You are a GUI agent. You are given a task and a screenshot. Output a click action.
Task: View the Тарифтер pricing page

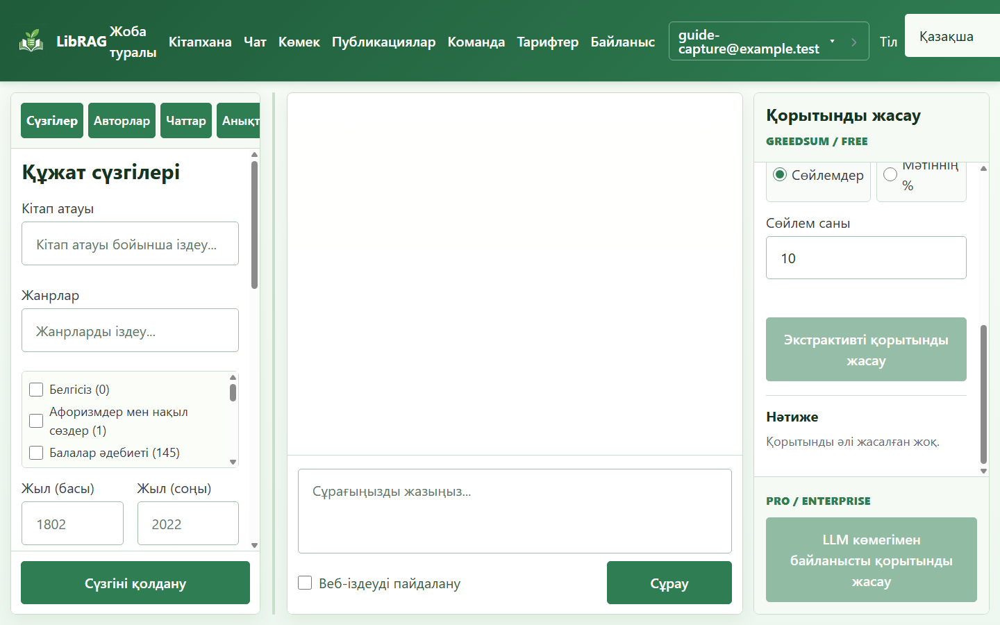548,42
